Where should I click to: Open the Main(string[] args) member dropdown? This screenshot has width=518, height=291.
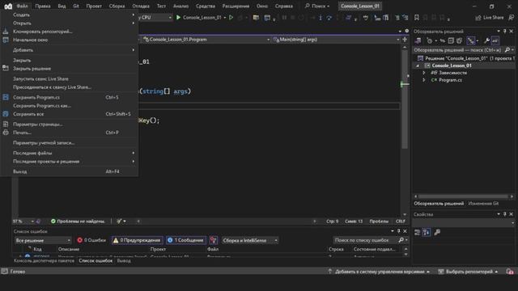pos(337,40)
